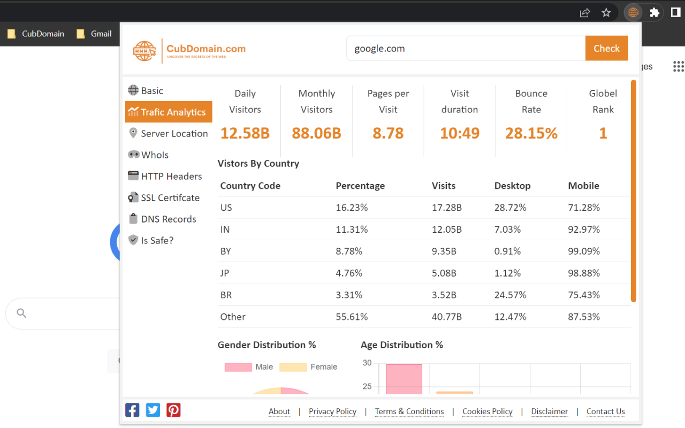Open the Terms & Conditions link
Screen dimensions: 685x428
(409, 411)
